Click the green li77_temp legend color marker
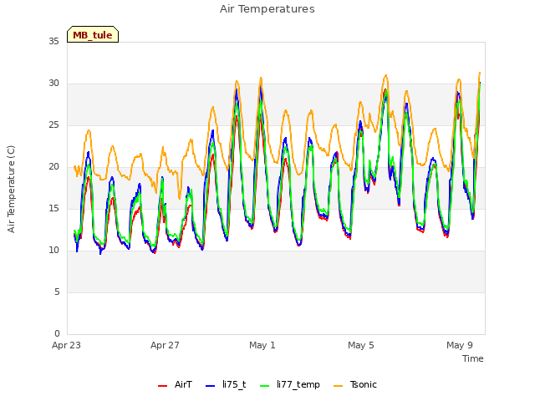 (264, 386)
